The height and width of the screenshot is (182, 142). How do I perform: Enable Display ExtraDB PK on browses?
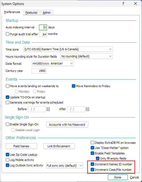93,143
